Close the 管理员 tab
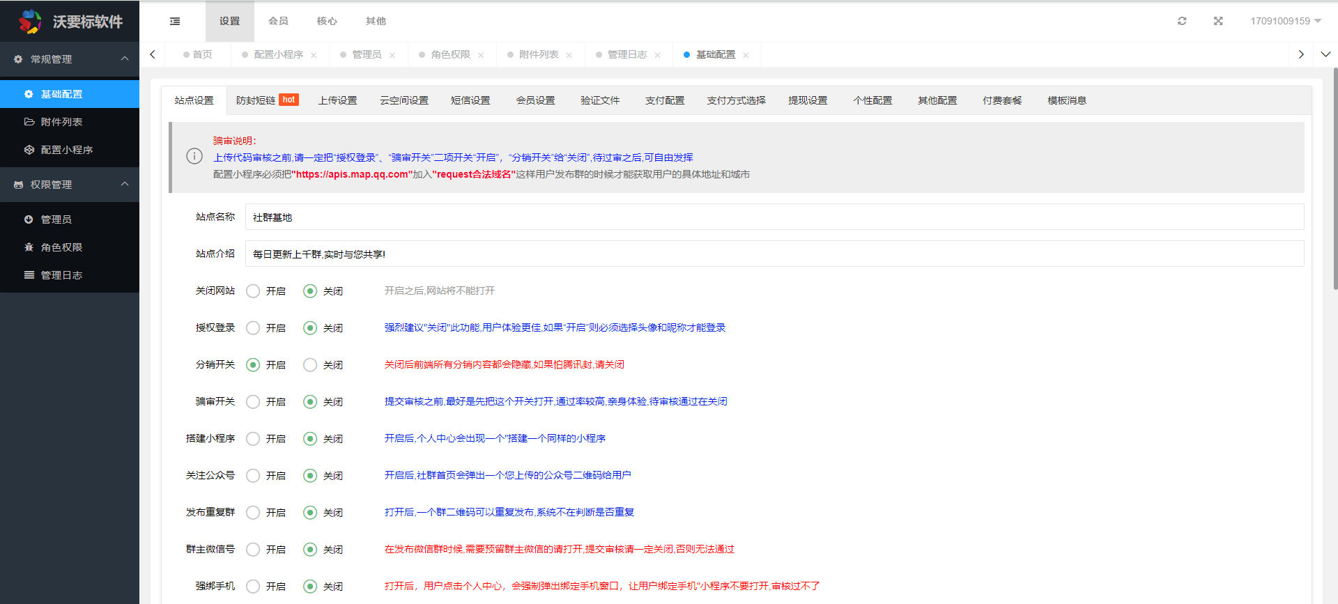This screenshot has width=1338, height=604. [x=392, y=55]
